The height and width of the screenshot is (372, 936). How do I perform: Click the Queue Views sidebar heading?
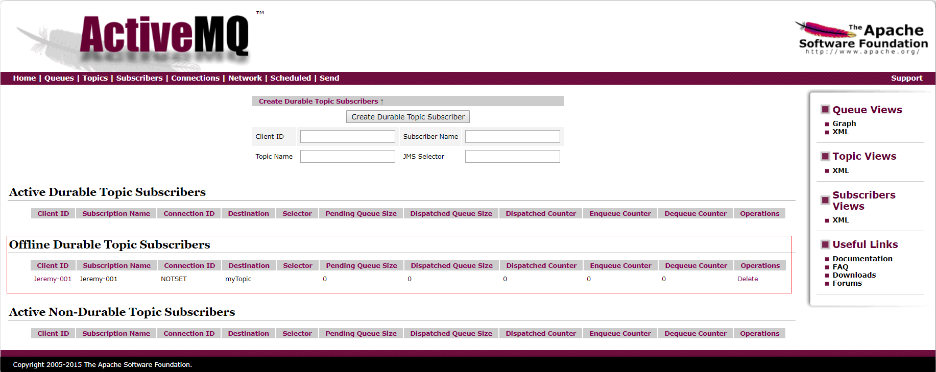(867, 110)
